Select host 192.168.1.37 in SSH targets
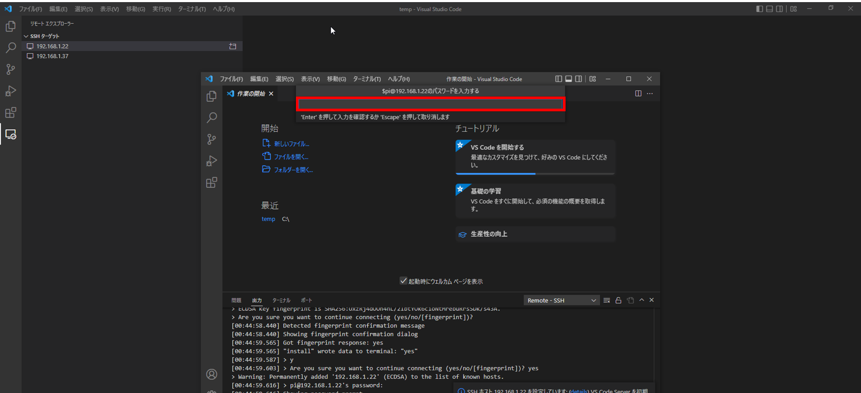861x393 pixels. click(132, 56)
